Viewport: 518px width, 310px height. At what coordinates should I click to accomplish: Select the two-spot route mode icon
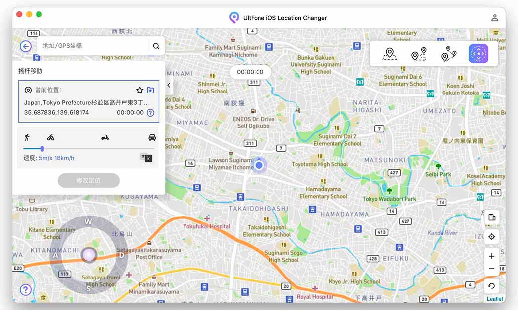click(x=419, y=54)
